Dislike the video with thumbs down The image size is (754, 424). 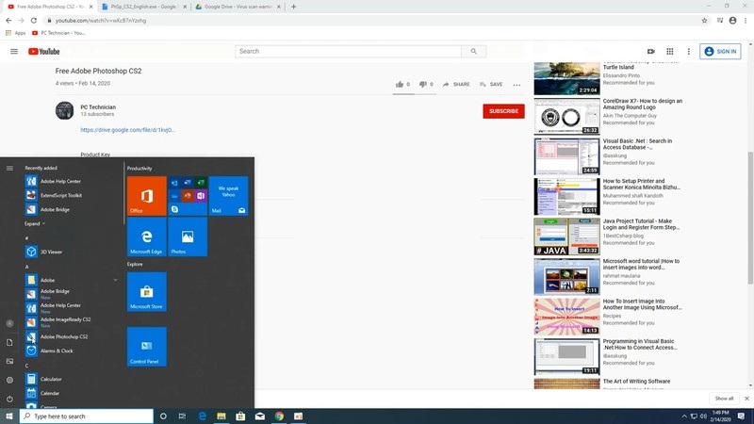pyautogui.click(x=423, y=84)
